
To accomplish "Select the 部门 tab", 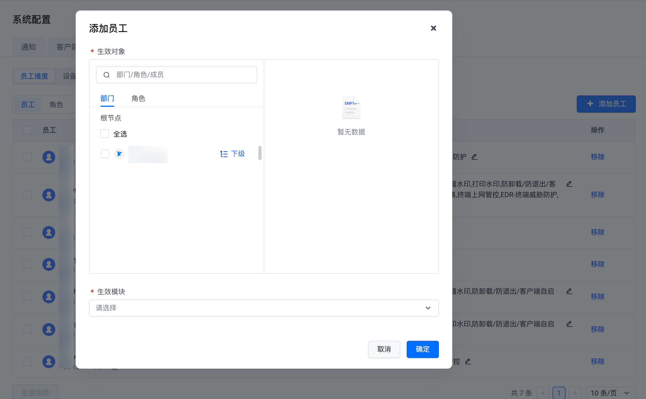I will point(107,98).
